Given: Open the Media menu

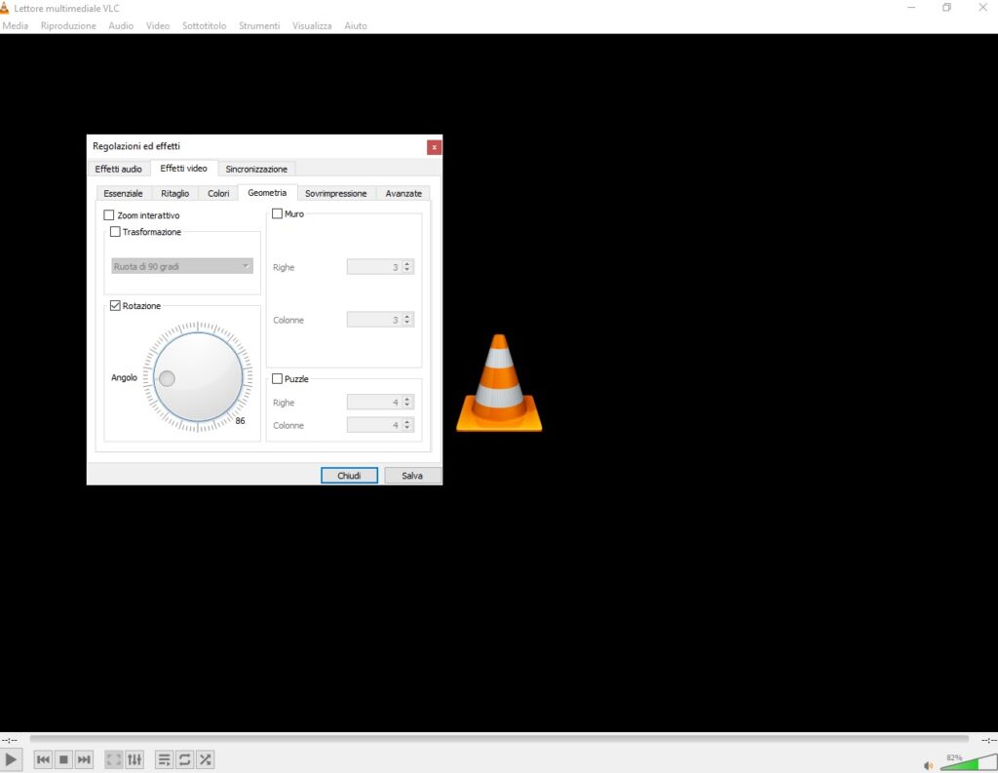Looking at the screenshot, I should click(x=16, y=25).
